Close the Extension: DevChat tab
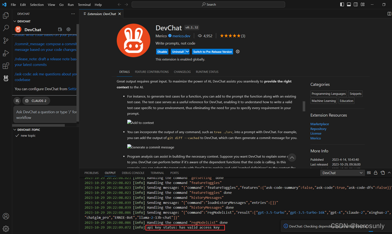The image size is (392, 234). (x=120, y=14)
